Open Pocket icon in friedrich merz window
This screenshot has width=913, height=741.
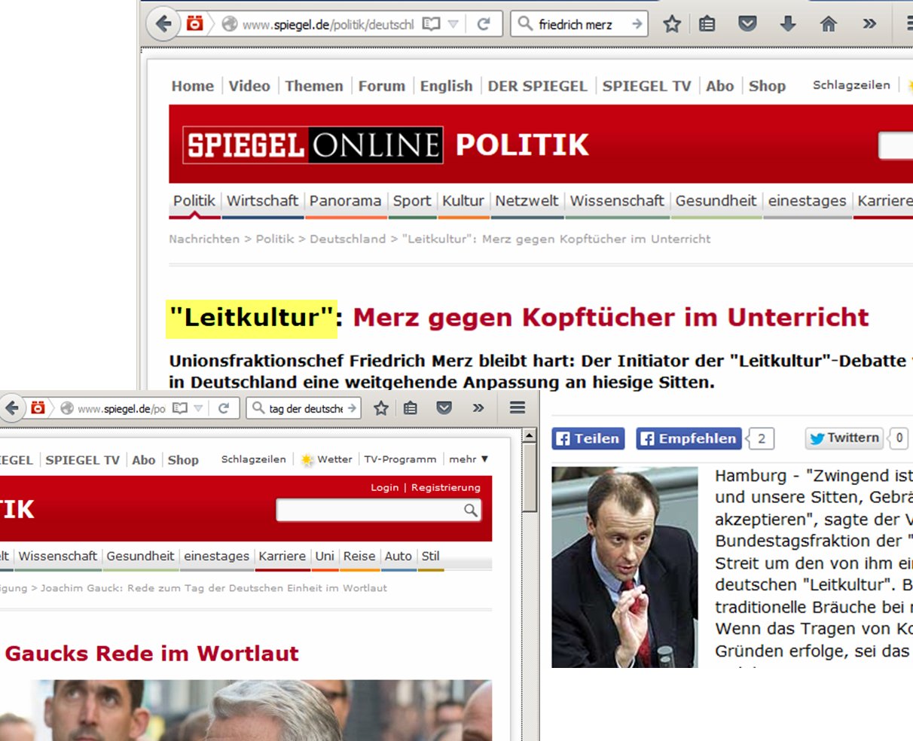[x=747, y=24]
